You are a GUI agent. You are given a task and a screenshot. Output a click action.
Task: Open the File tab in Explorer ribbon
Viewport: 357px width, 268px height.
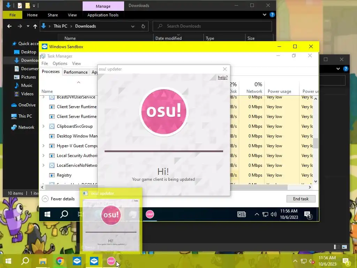coord(13,15)
